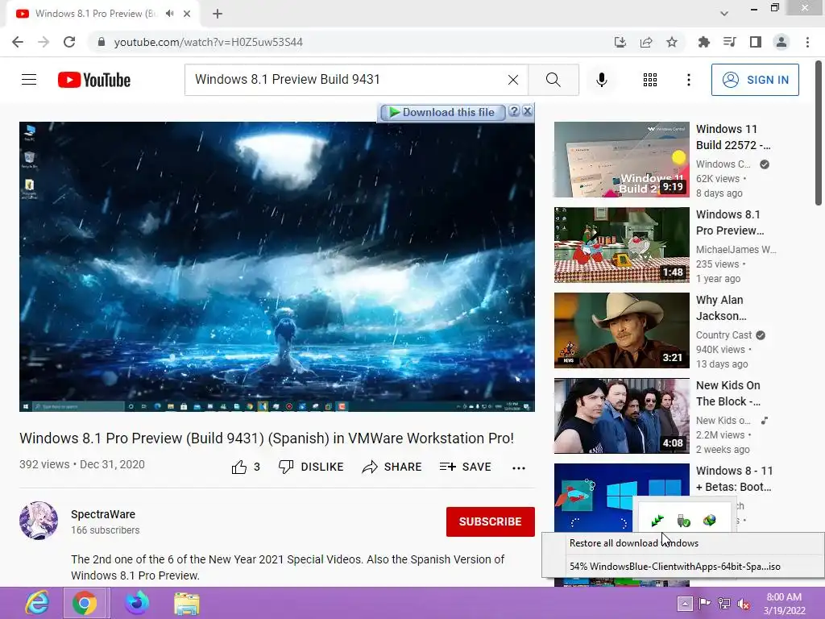Click the green arrows download manager tray icon
825x619 pixels.
(657, 521)
